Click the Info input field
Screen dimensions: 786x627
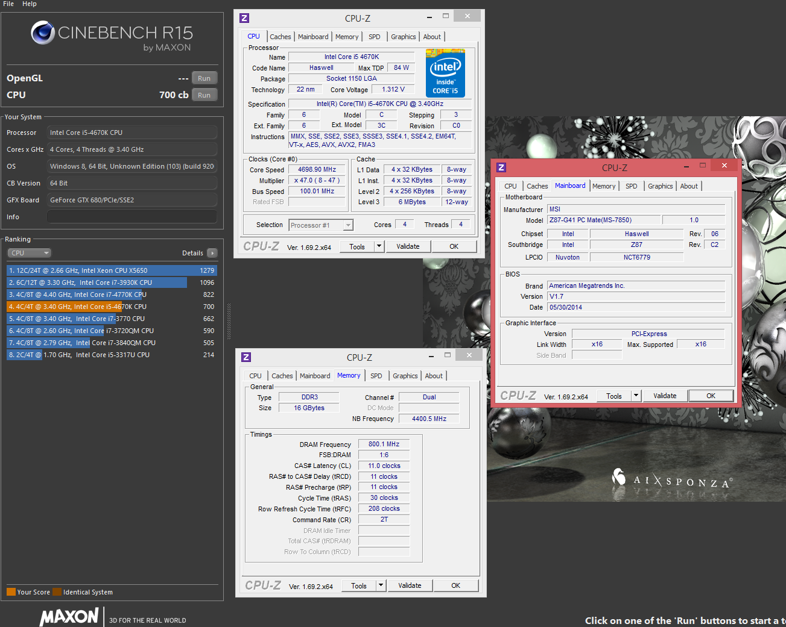[132, 217]
